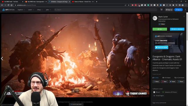The width and height of the screenshot is (188, 106).
Task: Close the ArtStation Dungeons & Dragons tab
Action: click(70, 2)
